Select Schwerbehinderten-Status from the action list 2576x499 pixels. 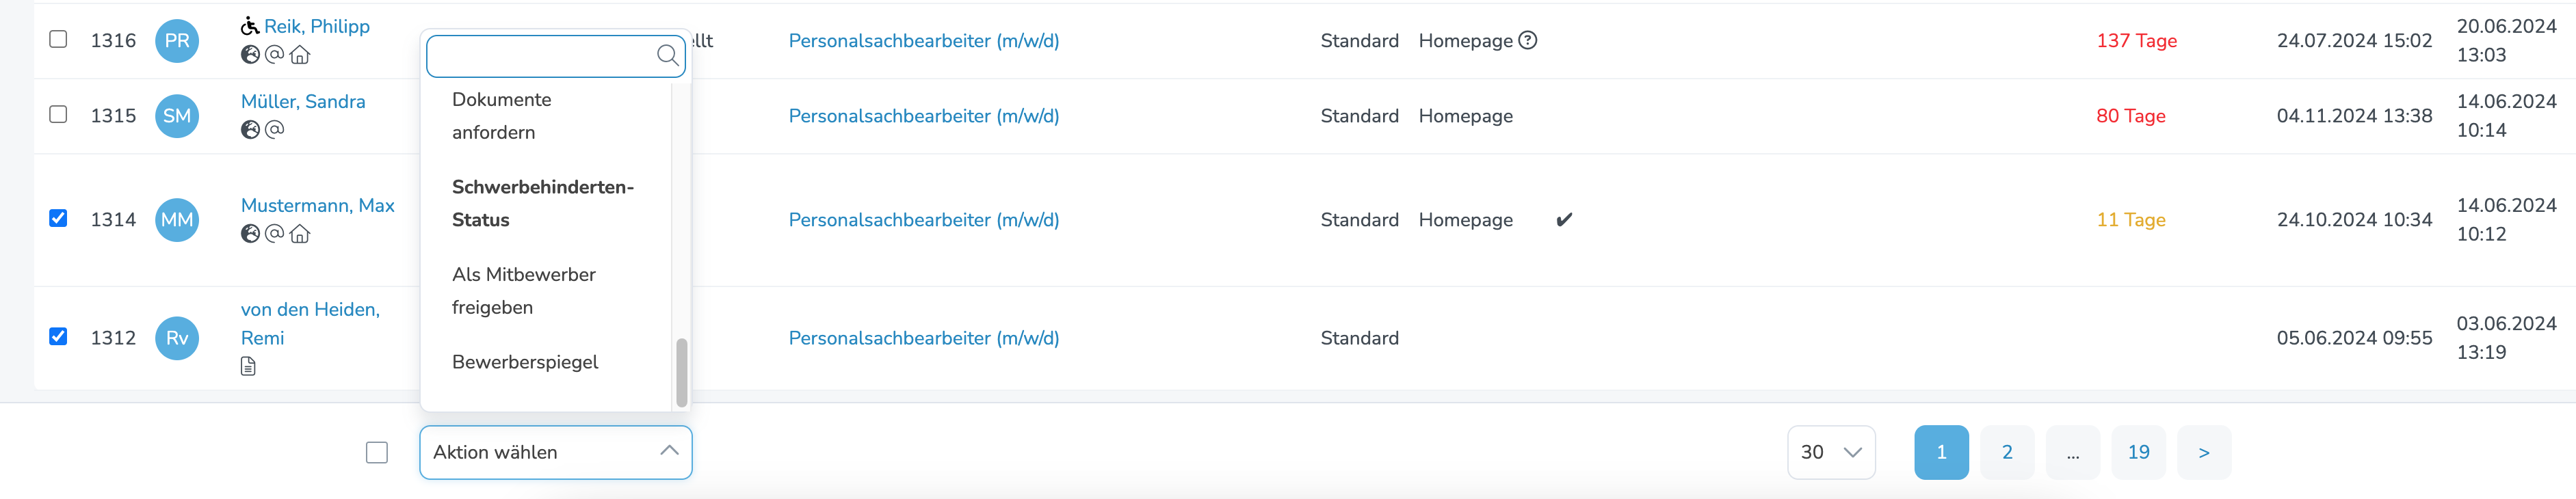click(x=543, y=203)
